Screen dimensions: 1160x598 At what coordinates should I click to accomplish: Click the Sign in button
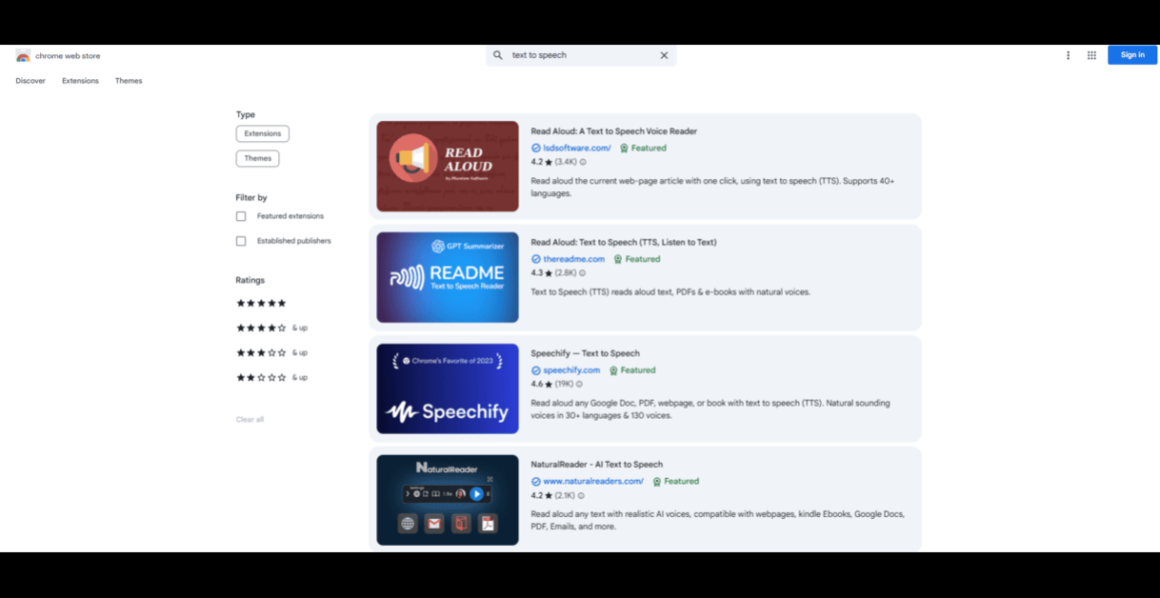tap(1132, 55)
